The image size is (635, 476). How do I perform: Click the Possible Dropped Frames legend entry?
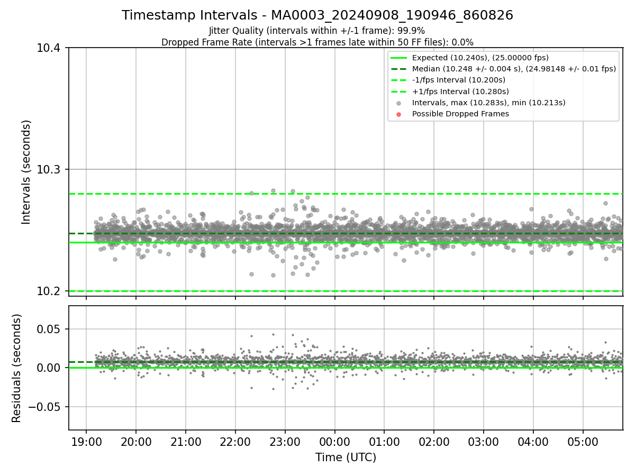coord(460,114)
